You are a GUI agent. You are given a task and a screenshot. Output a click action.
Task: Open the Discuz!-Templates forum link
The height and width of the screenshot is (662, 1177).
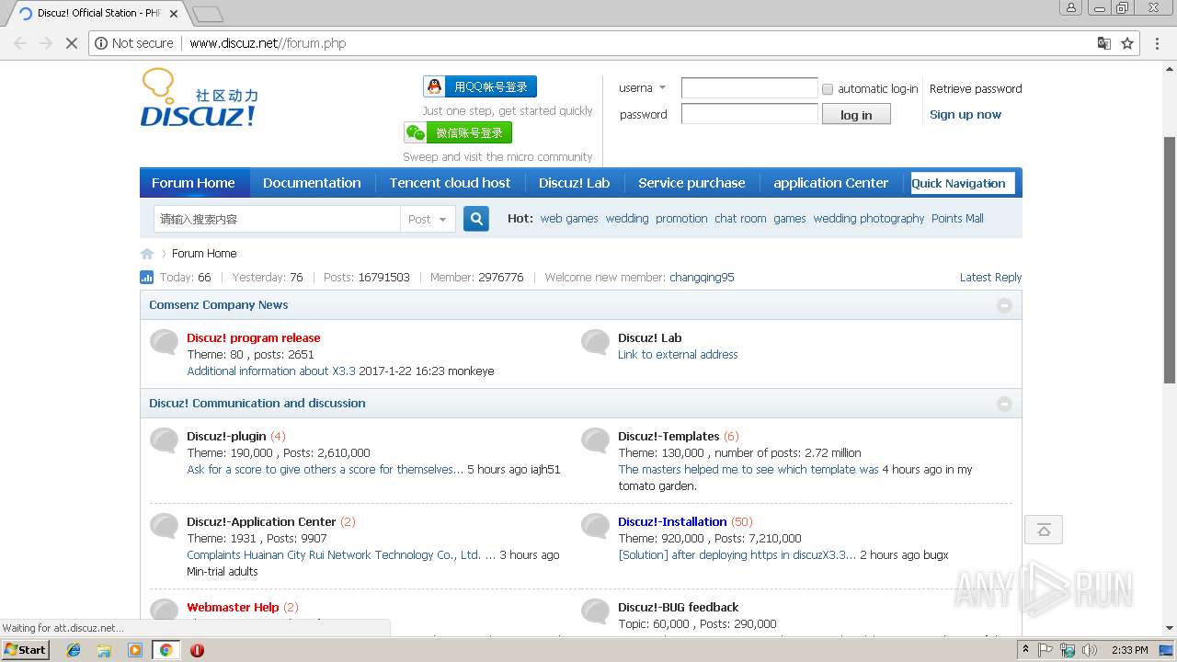point(668,437)
